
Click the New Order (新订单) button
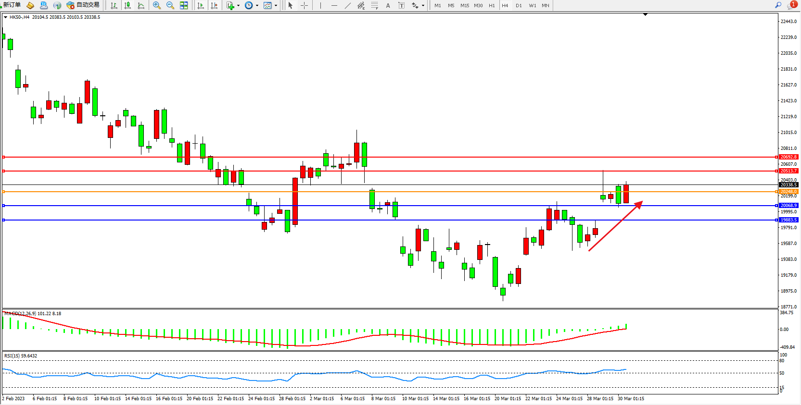[12, 5]
